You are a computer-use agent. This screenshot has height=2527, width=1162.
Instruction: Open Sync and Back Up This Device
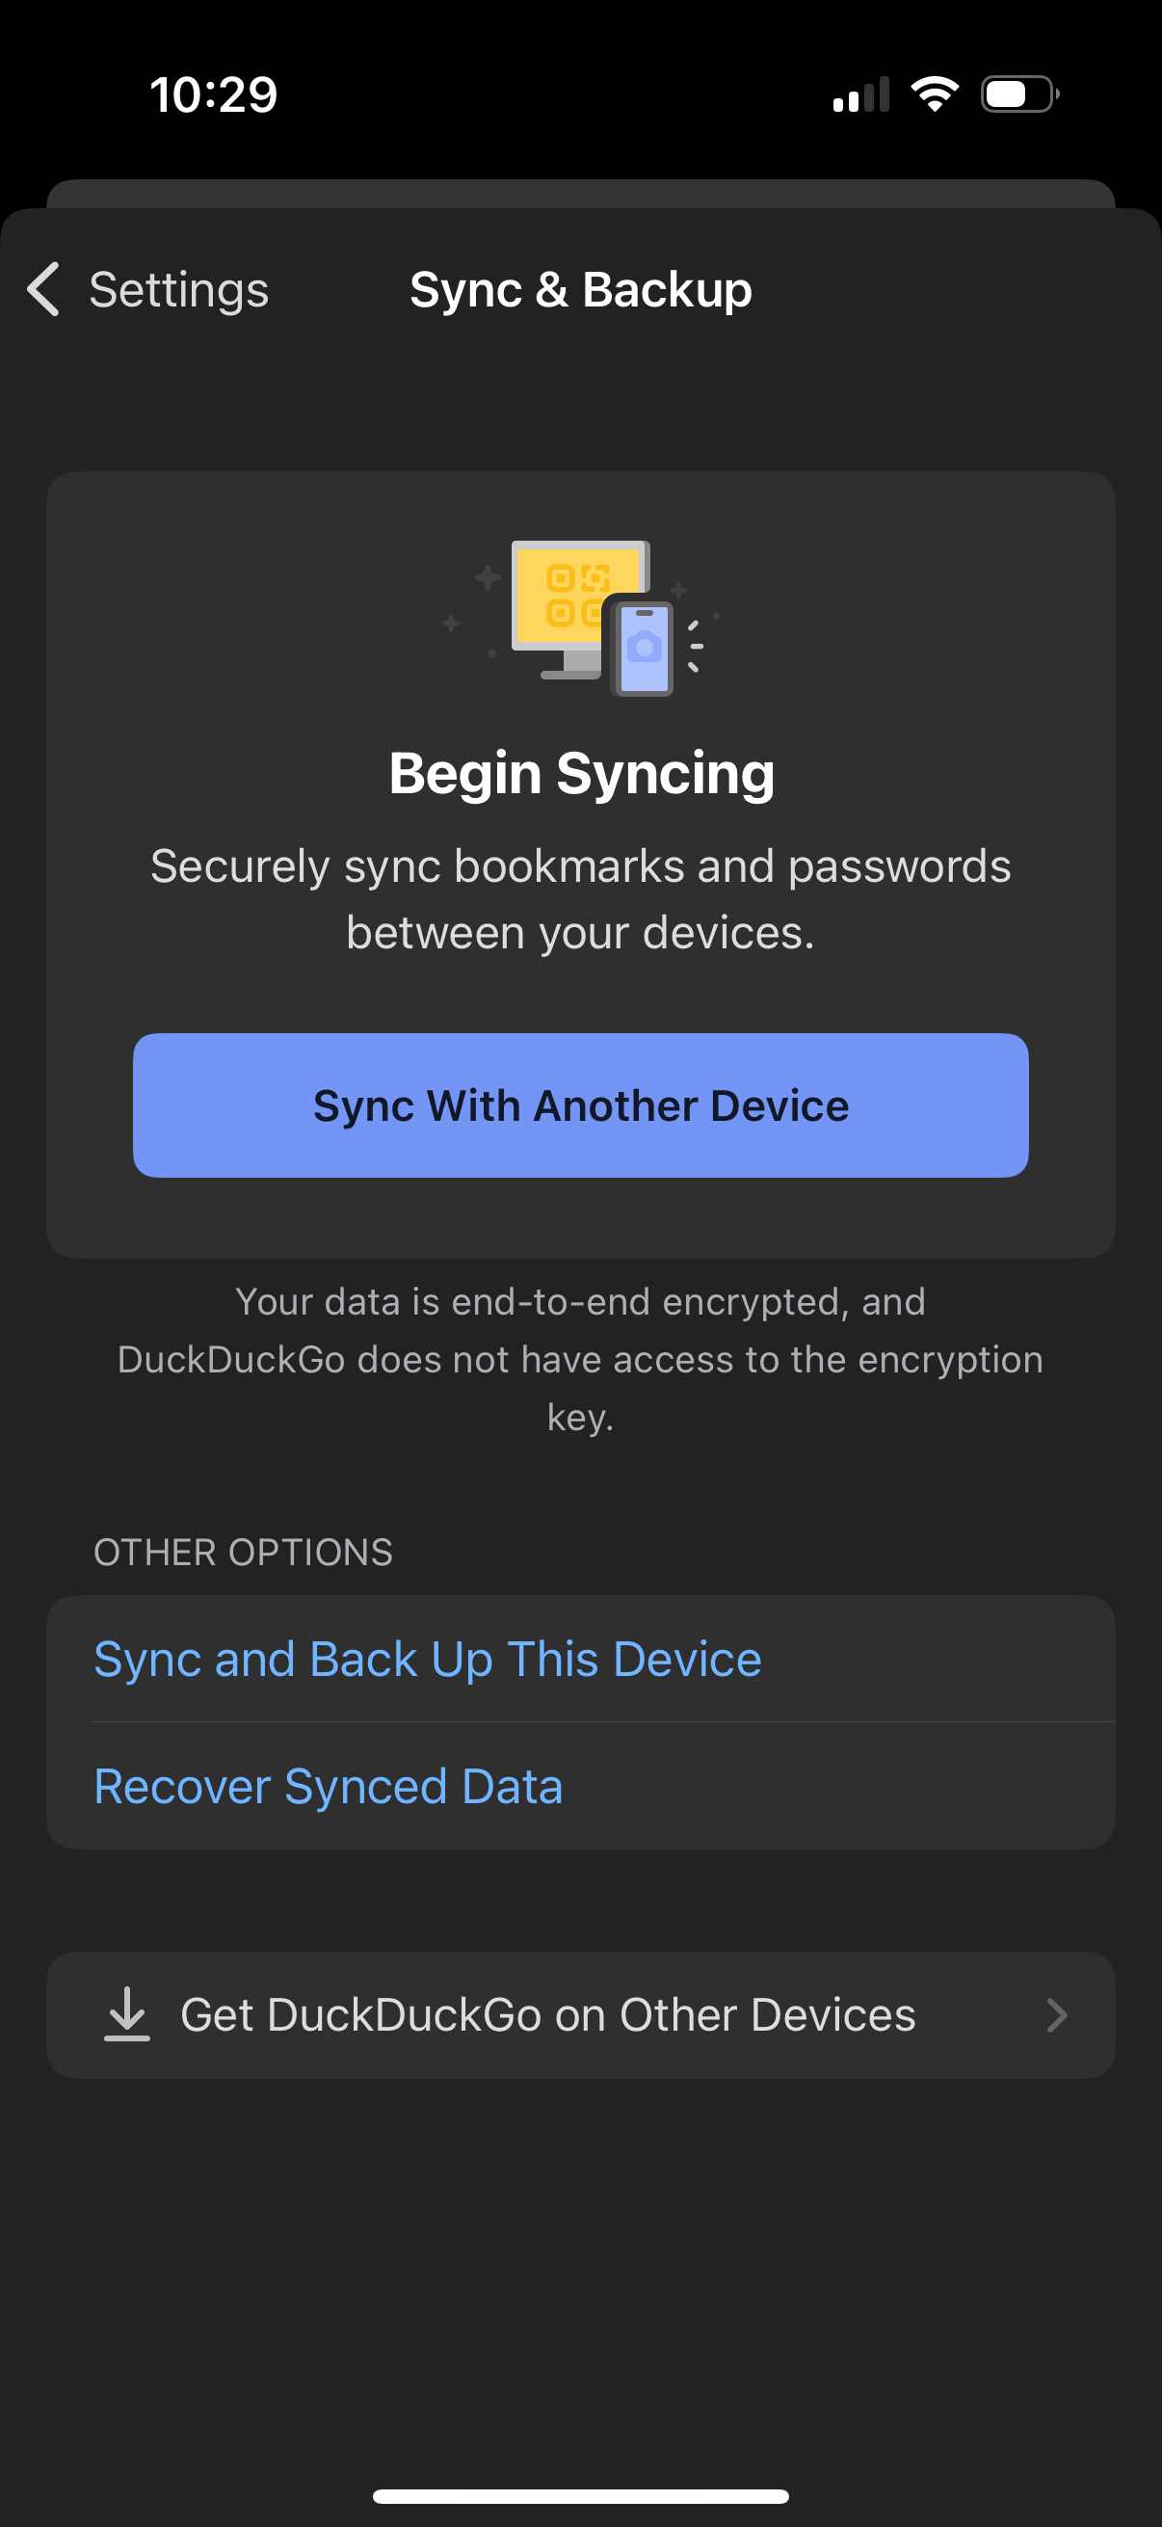coord(428,1658)
